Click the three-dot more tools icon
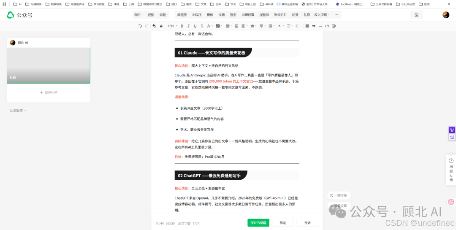The width and height of the screenshot is (456, 230). point(337,15)
